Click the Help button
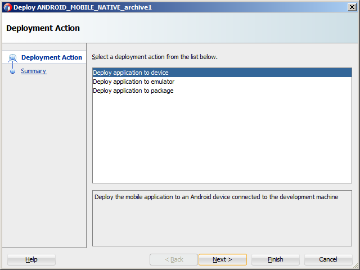 31,260
